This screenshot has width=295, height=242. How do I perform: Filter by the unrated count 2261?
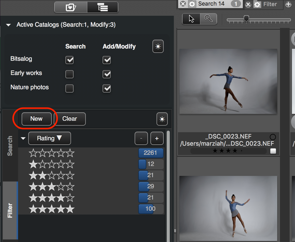[x=151, y=153]
